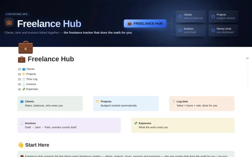Click 'Rates, balances, who owes you' text
The image size is (252, 157).
pos(44,105)
